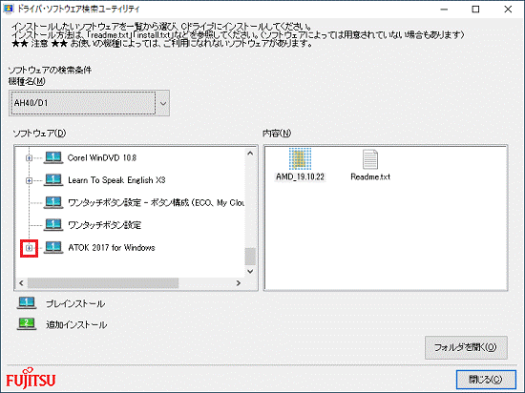Image resolution: width=525 pixels, height=393 pixels.
Task: Expand the Learn To Speak English X3 node
Action: [30, 180]
